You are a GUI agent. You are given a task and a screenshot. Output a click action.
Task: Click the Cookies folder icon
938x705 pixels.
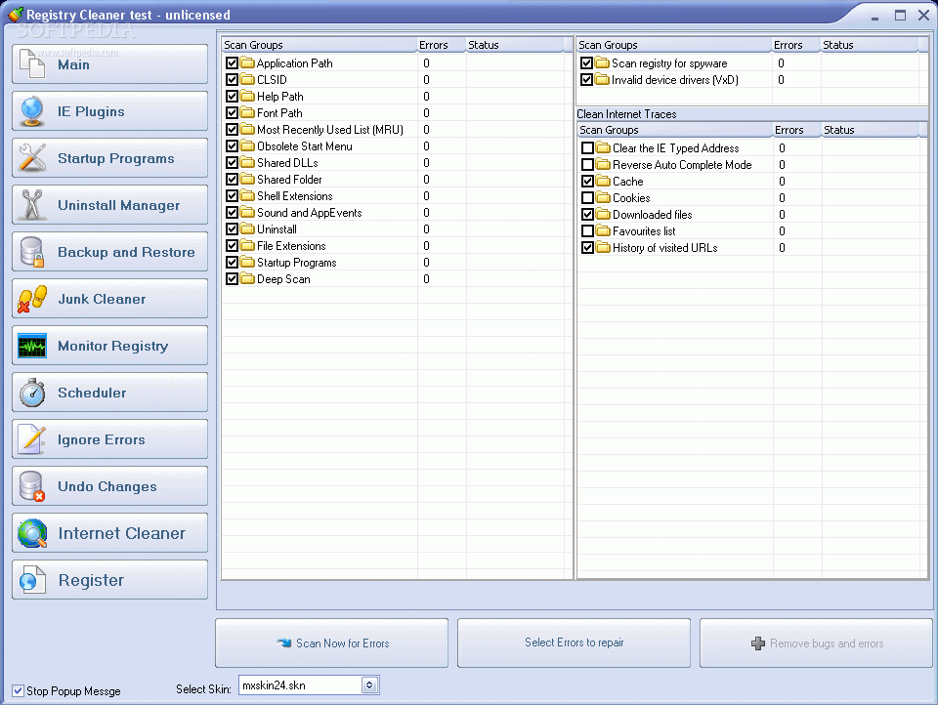603,197
